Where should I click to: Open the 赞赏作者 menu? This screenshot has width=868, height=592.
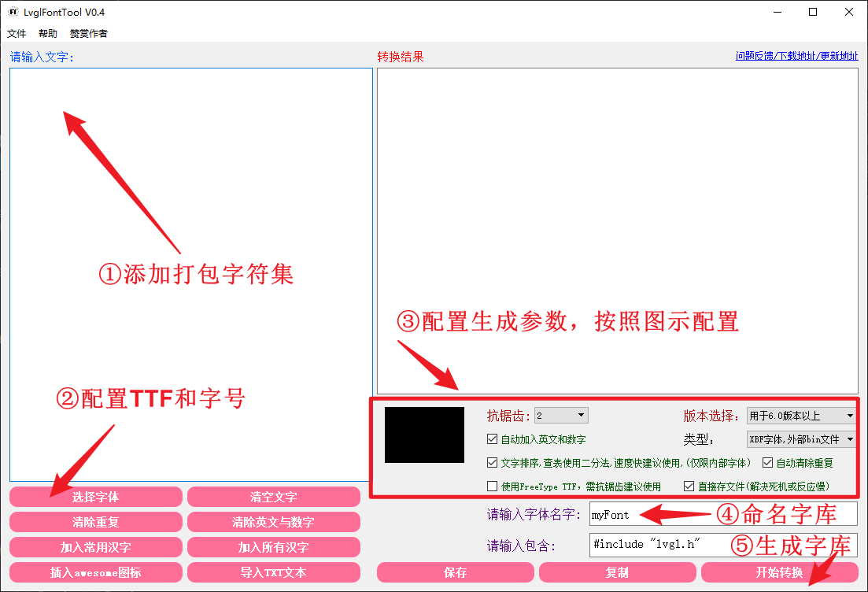89,33
